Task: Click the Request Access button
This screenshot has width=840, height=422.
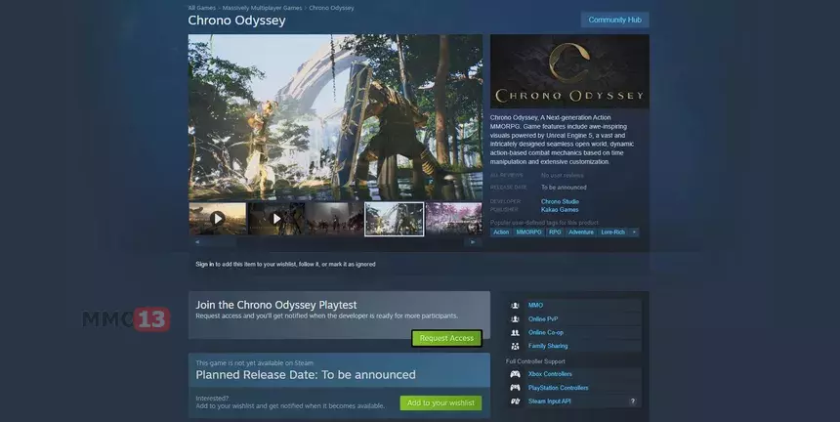Action: (x=446, y=338)
